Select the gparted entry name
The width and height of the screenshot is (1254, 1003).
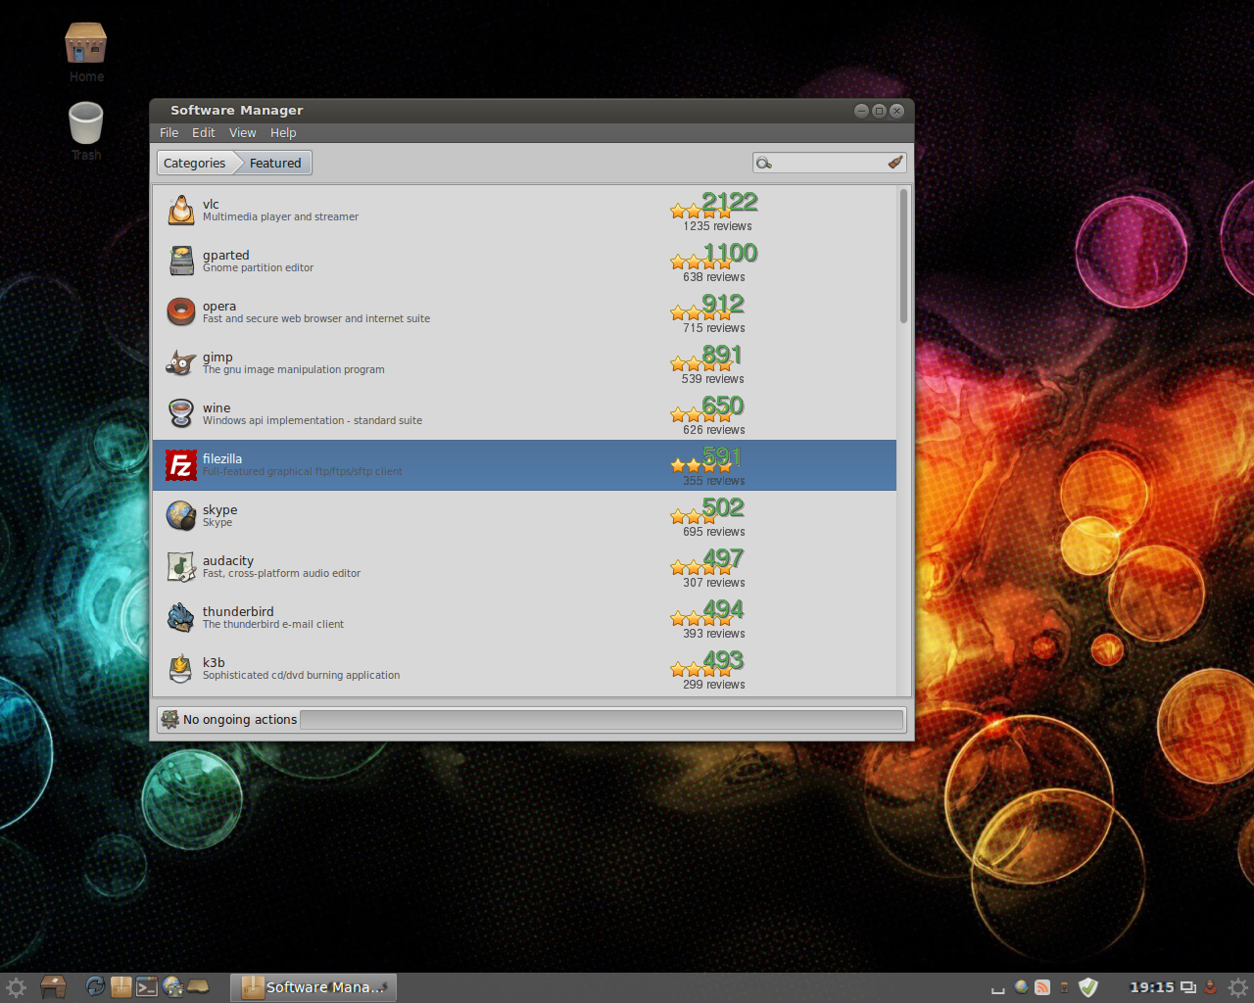[x=226, y=255]
